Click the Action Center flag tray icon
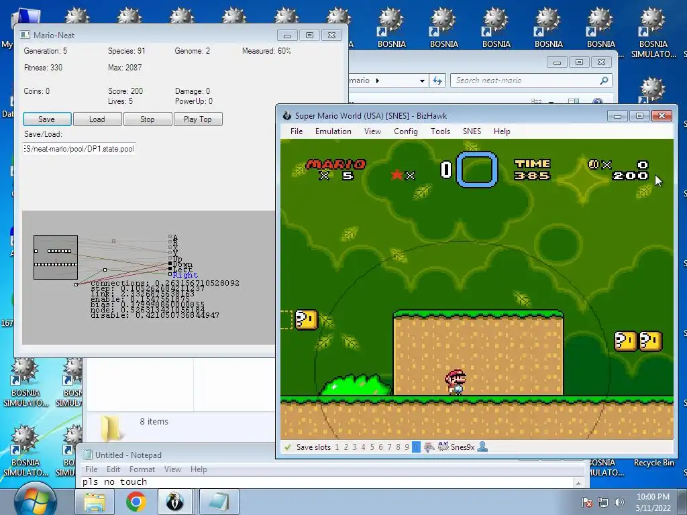Image resolution: width=687 pixels, height=515 pixels. (x=587, y=502)
